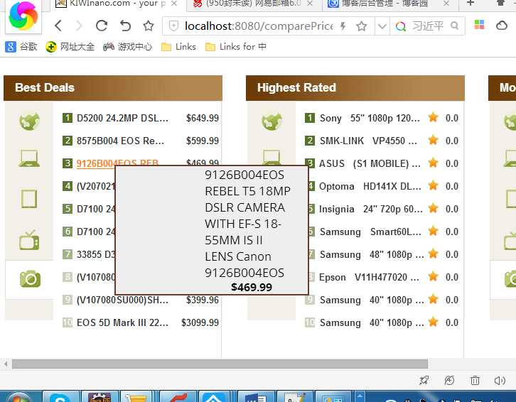Click the scrollbar left arrow
516x402 pixels.
click(x=6, y=364)
